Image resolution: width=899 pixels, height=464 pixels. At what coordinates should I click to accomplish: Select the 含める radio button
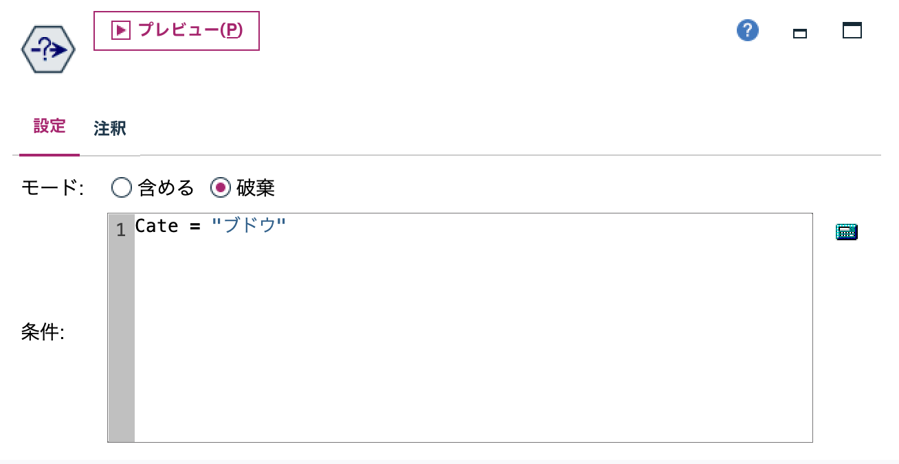point(122,187)
